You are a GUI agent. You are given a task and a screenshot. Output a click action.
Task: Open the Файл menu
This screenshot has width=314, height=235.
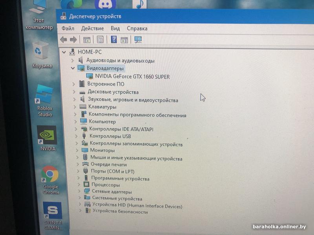pos(68,28)
